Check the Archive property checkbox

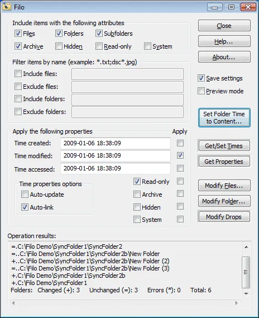click(x=137, y=194)
